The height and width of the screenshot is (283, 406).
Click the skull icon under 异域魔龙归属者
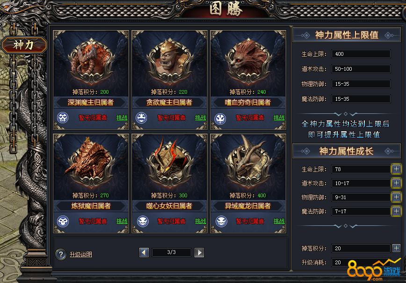221,221
